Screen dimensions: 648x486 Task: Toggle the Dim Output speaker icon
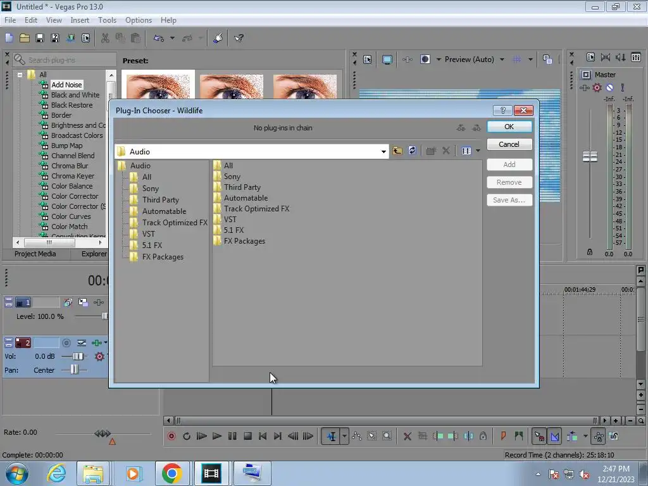pos(620,58)
